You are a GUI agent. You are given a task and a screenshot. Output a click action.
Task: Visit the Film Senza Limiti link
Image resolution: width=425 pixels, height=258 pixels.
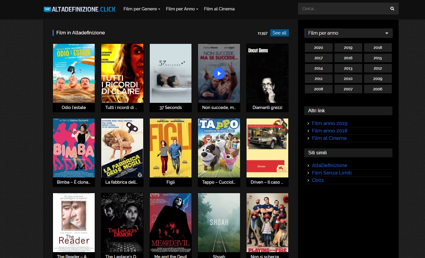click(x=332, y=173)
